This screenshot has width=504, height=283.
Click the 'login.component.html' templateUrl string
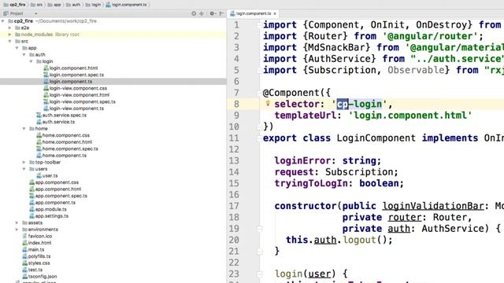point(410,116)
